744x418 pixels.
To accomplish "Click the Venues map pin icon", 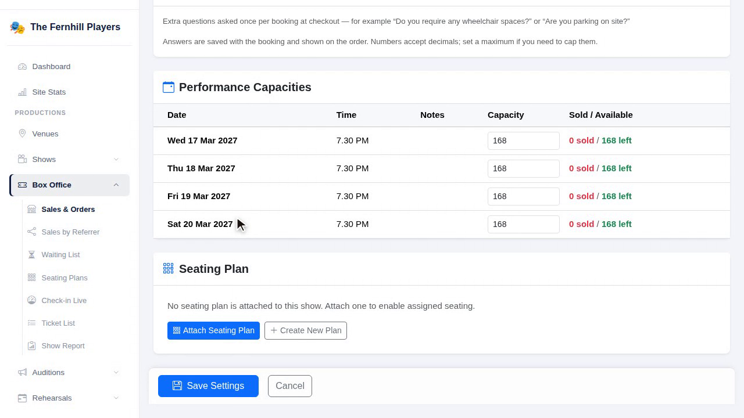I will pos(22,134).
